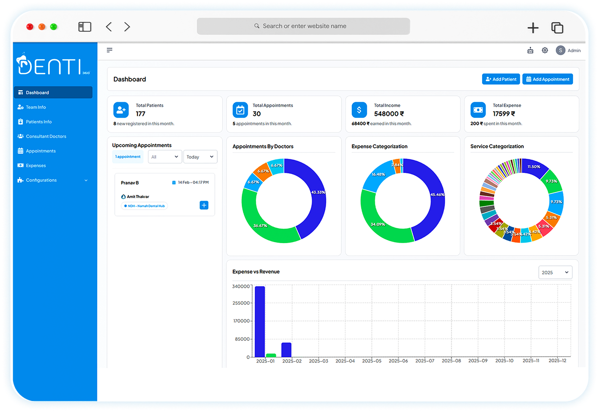This screenshot has height=412, width=599.
Task: Click the Expense vs Revenue title
Action: [x=256, y=272]
